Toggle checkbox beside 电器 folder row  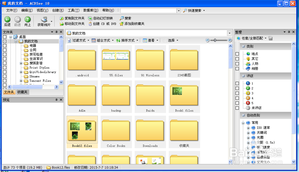pos(5,46)
